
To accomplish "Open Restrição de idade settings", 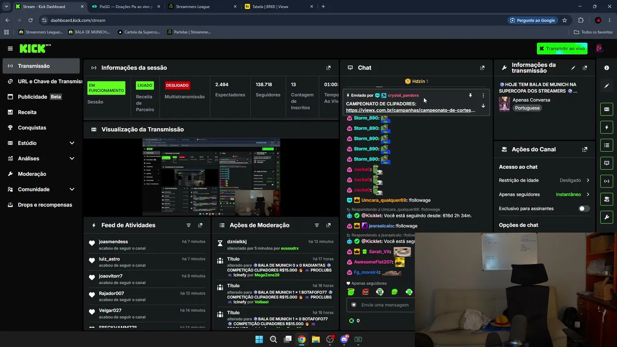I will [544, 180].
